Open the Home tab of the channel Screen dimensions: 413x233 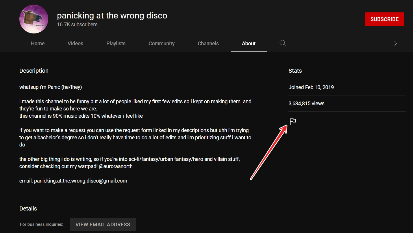click(38, 43)
